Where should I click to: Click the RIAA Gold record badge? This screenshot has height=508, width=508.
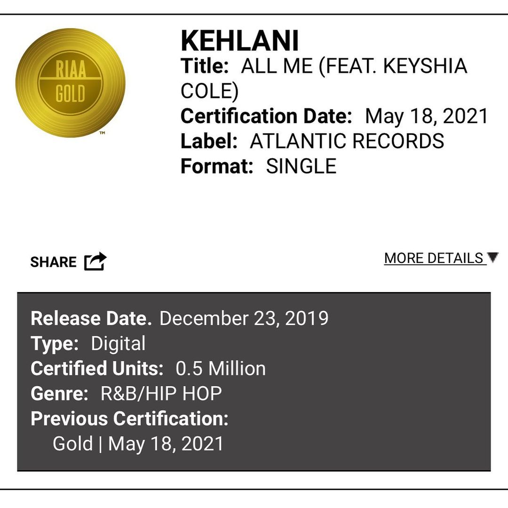pos(71,83)
